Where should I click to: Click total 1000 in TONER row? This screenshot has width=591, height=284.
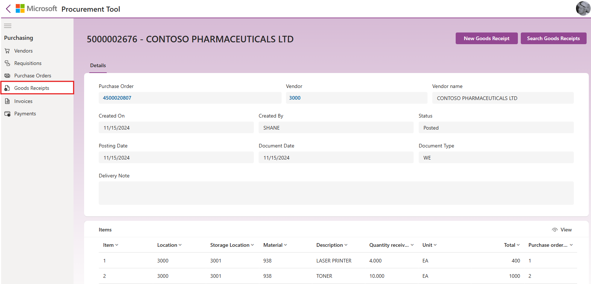tap(515, 276)
